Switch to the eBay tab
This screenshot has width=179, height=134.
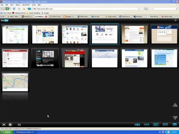pyautogui.click(x=13, y=16)
